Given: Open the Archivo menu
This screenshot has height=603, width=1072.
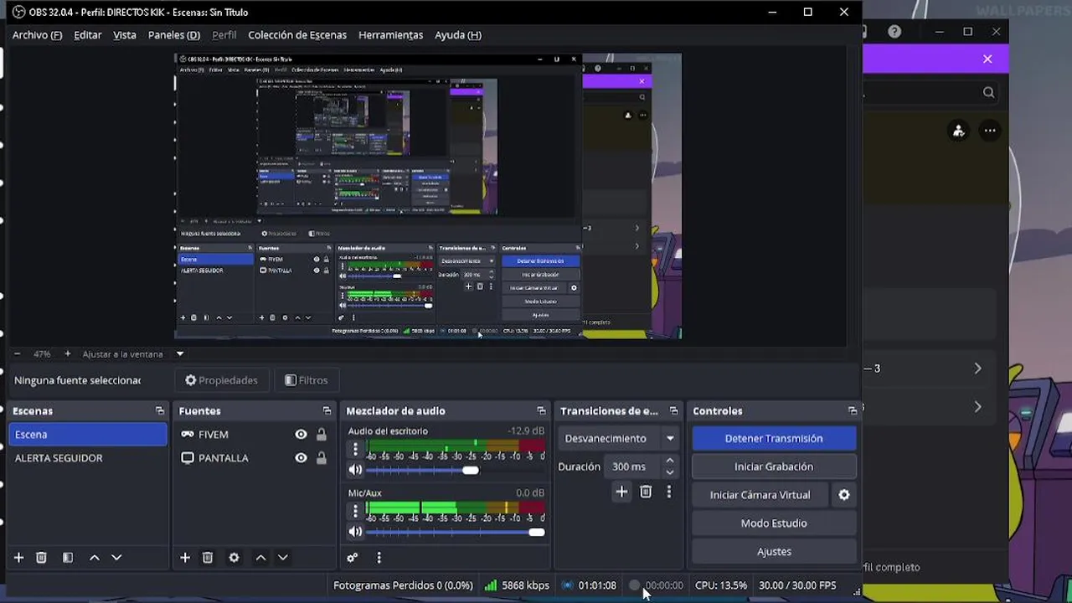Looking at the screenshot, I should 37,35.
